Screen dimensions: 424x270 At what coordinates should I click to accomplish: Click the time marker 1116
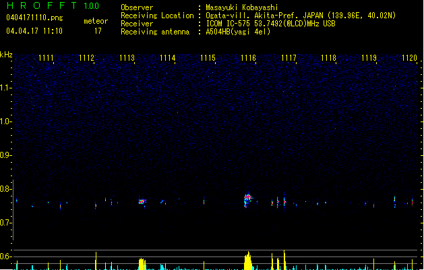point(248,58)
